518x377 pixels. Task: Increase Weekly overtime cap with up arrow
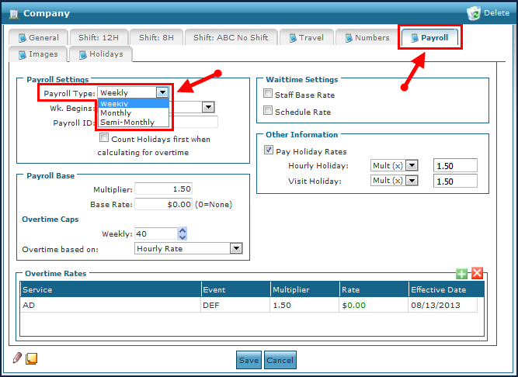183,230
